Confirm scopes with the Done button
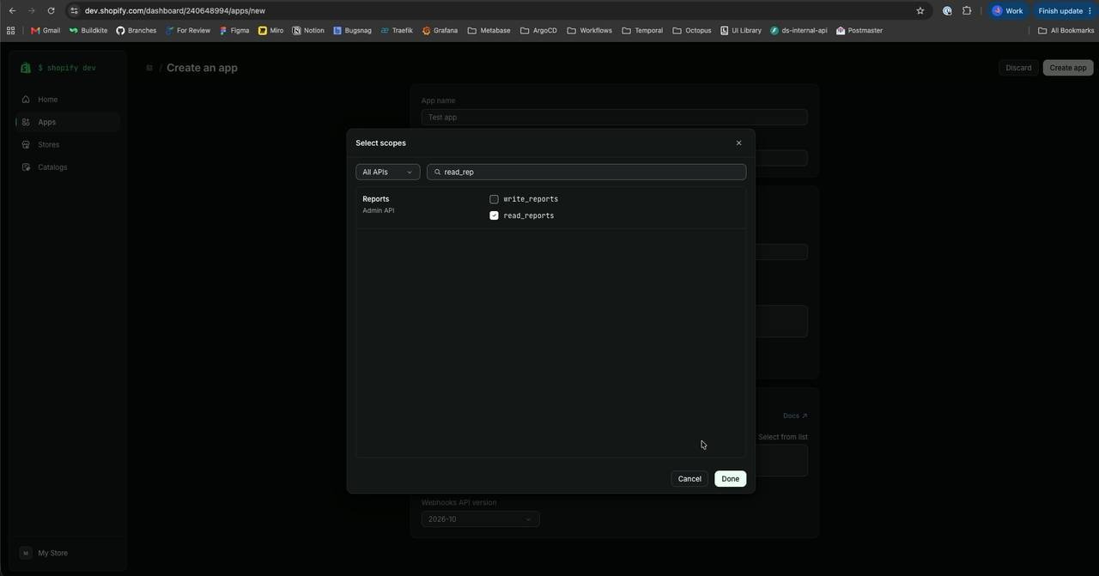Viewport: 1099px width, 576px height. 731,479
